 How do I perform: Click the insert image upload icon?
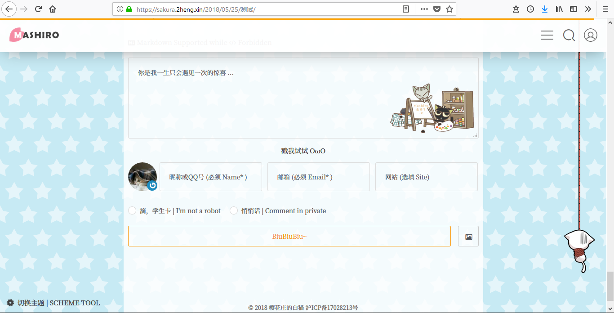click(x=468, y=236)
